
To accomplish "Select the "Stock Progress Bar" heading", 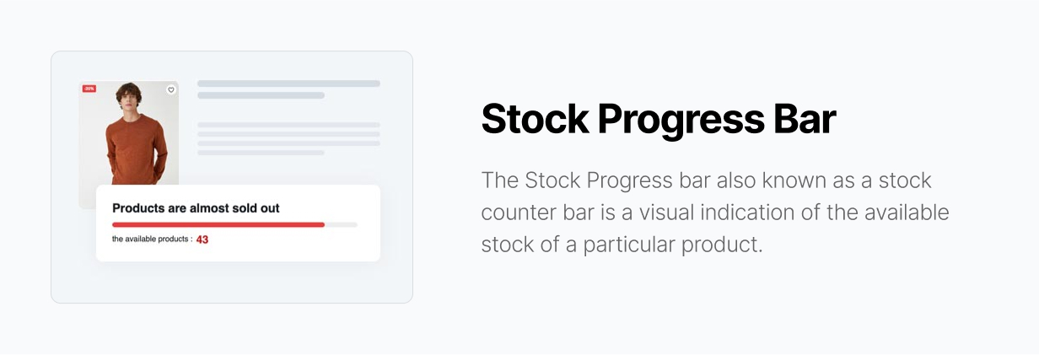I will (x=658, y=120).
